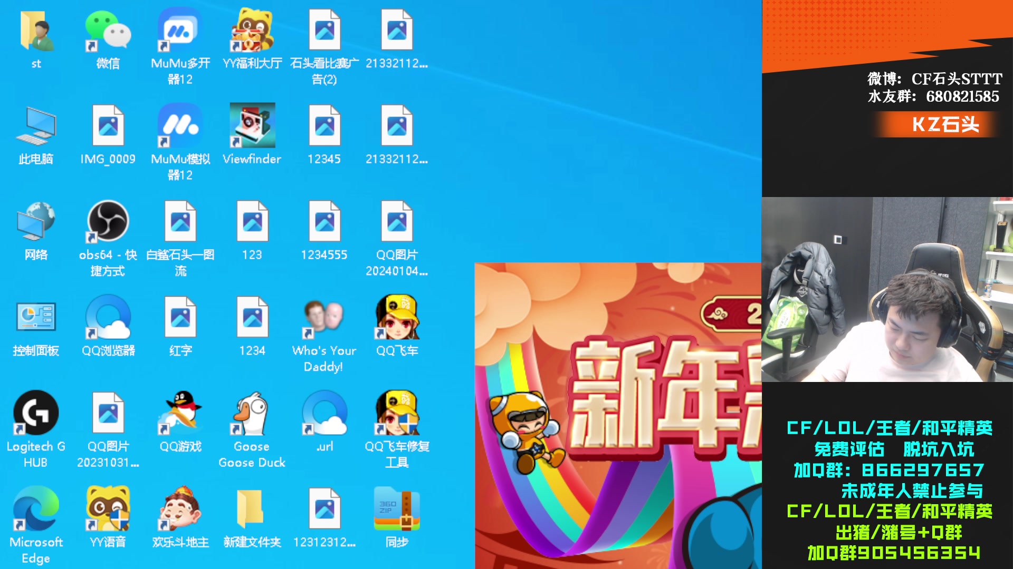The height and width of the screenshot is (569, 1013).
Task: Open 此电脑 (This PC)
Action: (x=35, y=127)
